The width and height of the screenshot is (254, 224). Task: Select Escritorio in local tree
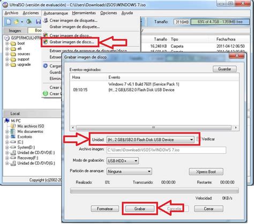(x=25, y=137)
